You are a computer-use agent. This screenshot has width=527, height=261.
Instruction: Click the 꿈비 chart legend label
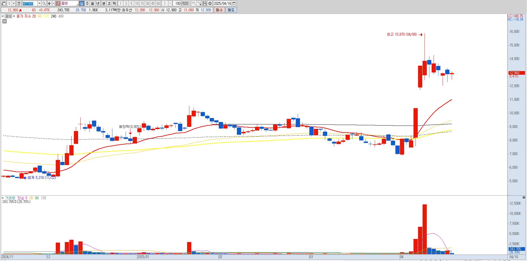coord(8,16)
